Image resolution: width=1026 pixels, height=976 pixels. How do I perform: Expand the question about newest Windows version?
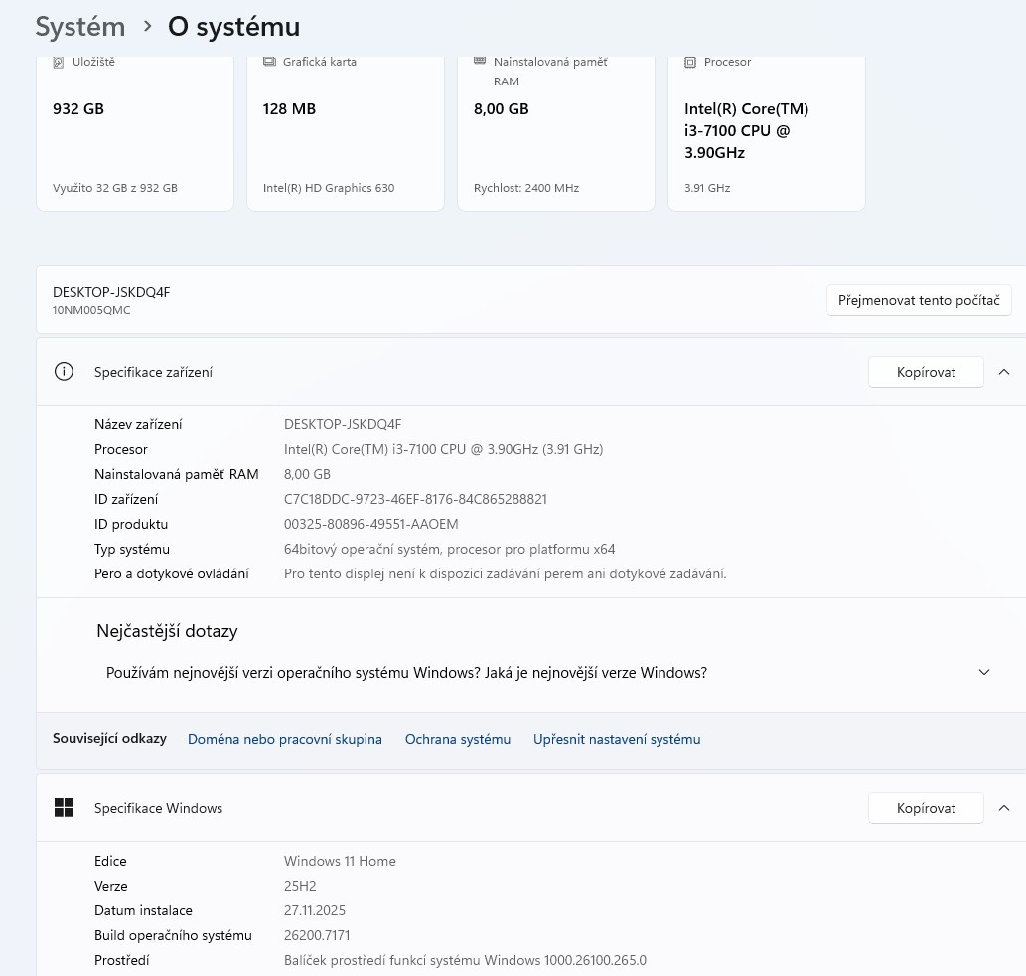(x=984, y=672)
